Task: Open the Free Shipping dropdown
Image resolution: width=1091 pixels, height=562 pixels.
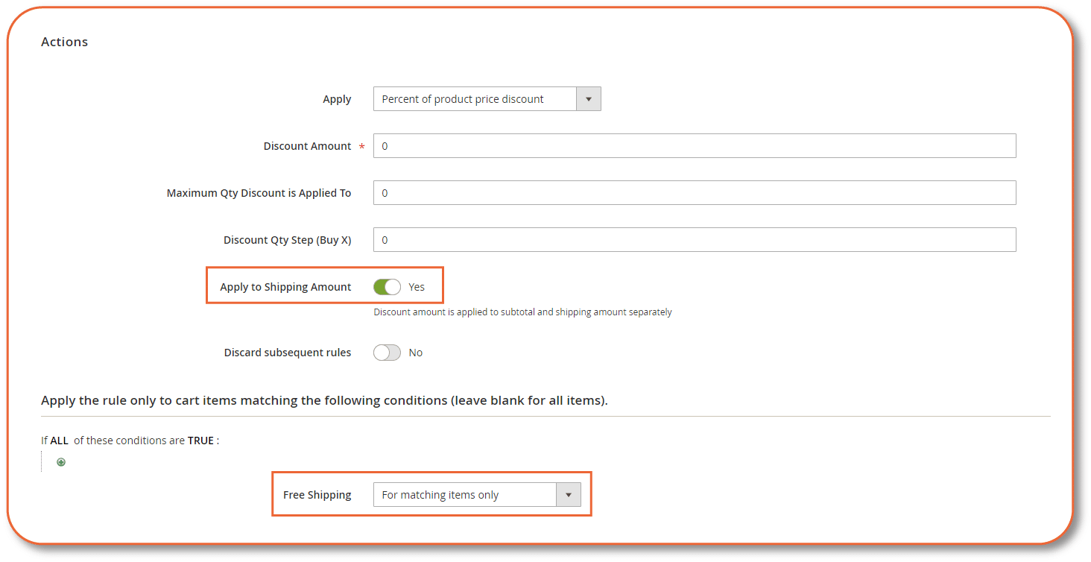Action: pos(477,495)
